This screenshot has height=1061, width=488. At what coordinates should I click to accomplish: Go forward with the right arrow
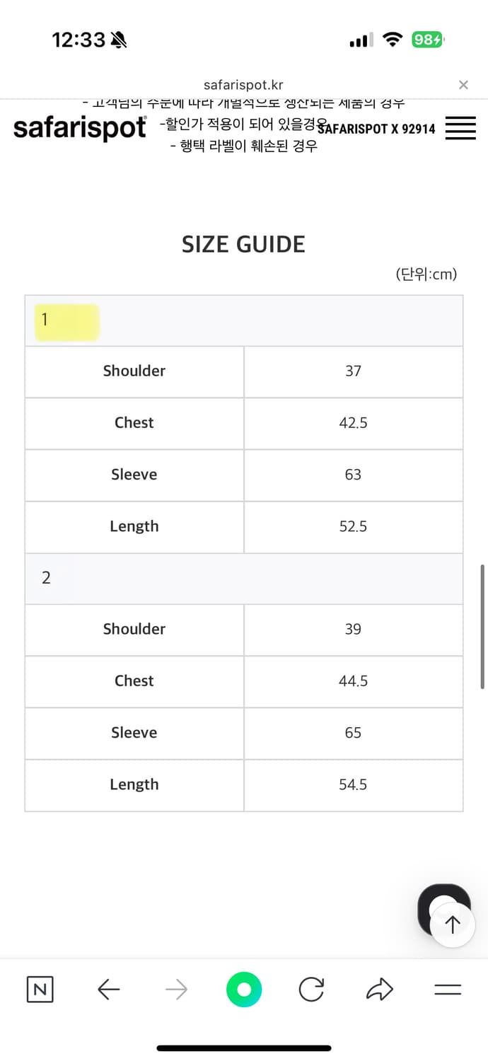click(x=176, y=990)
